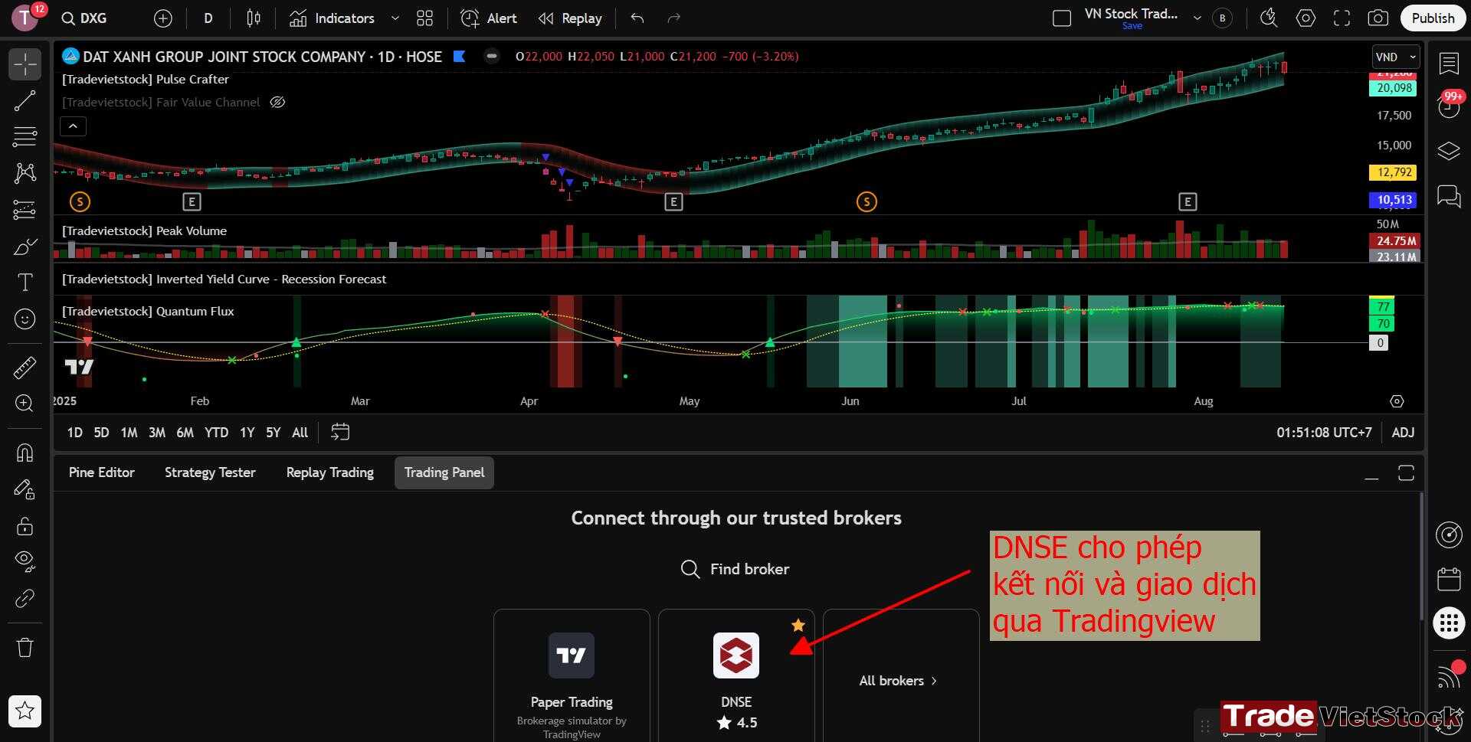Select the trend line drawing tool

click(25, 100)
